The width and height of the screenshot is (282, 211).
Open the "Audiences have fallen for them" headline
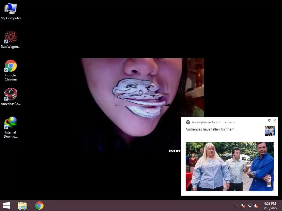point(210,129)
